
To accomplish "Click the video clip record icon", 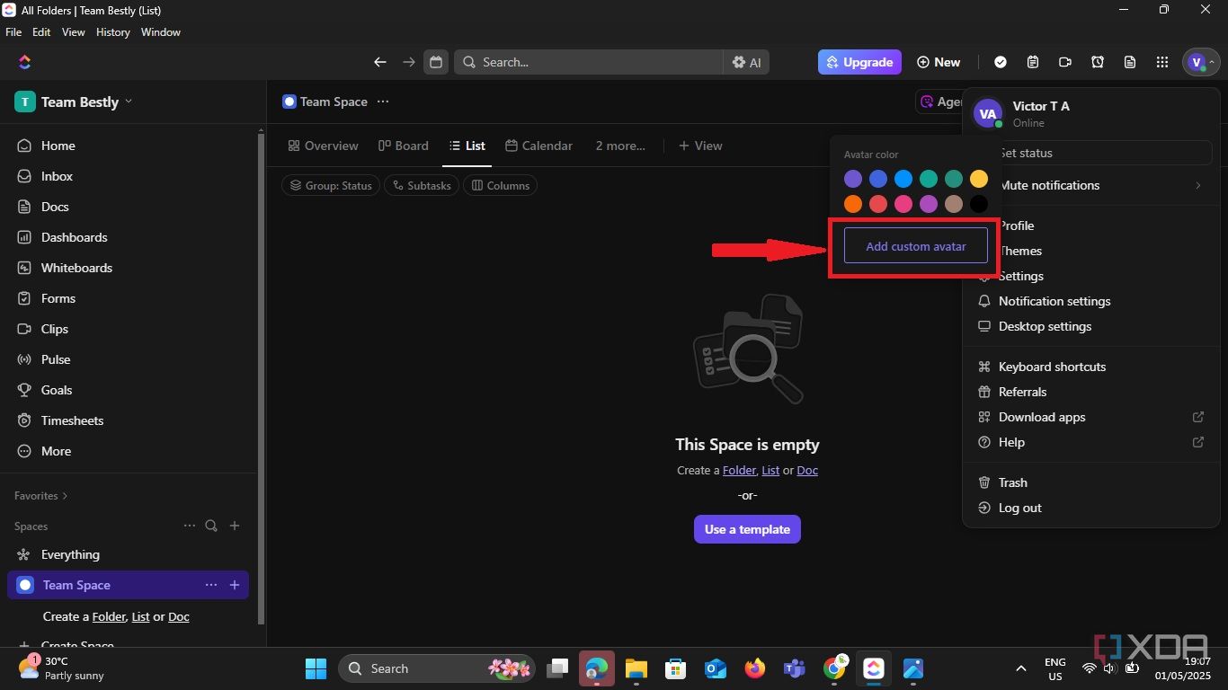I will point(1065,62).
